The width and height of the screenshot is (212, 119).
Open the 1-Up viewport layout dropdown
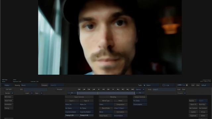pos(168,85)
